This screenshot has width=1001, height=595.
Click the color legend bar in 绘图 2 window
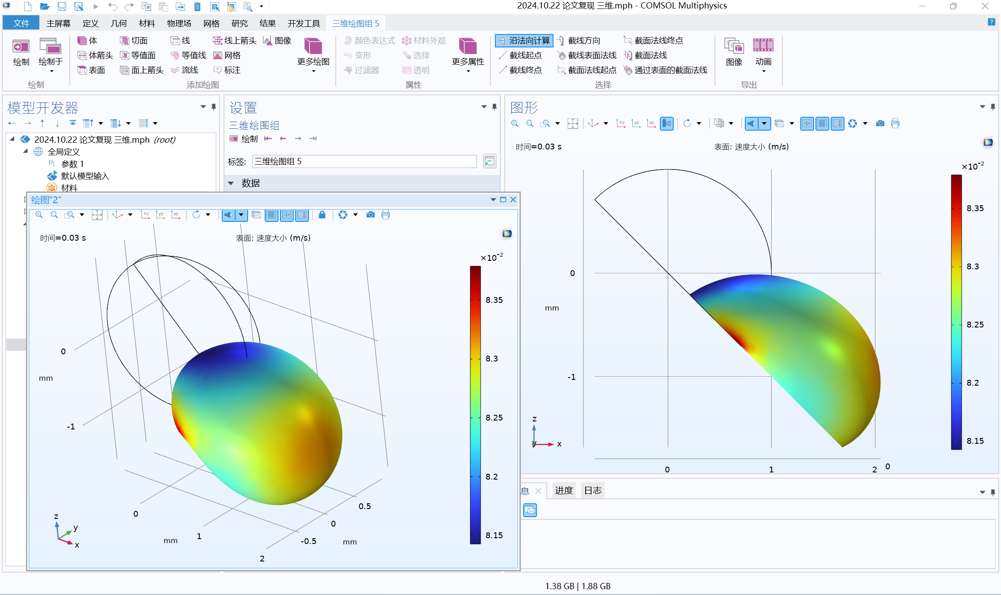coord(475,405)
